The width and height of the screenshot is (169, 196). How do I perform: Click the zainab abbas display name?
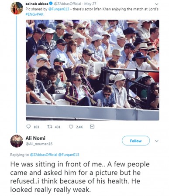pos(37,3)
